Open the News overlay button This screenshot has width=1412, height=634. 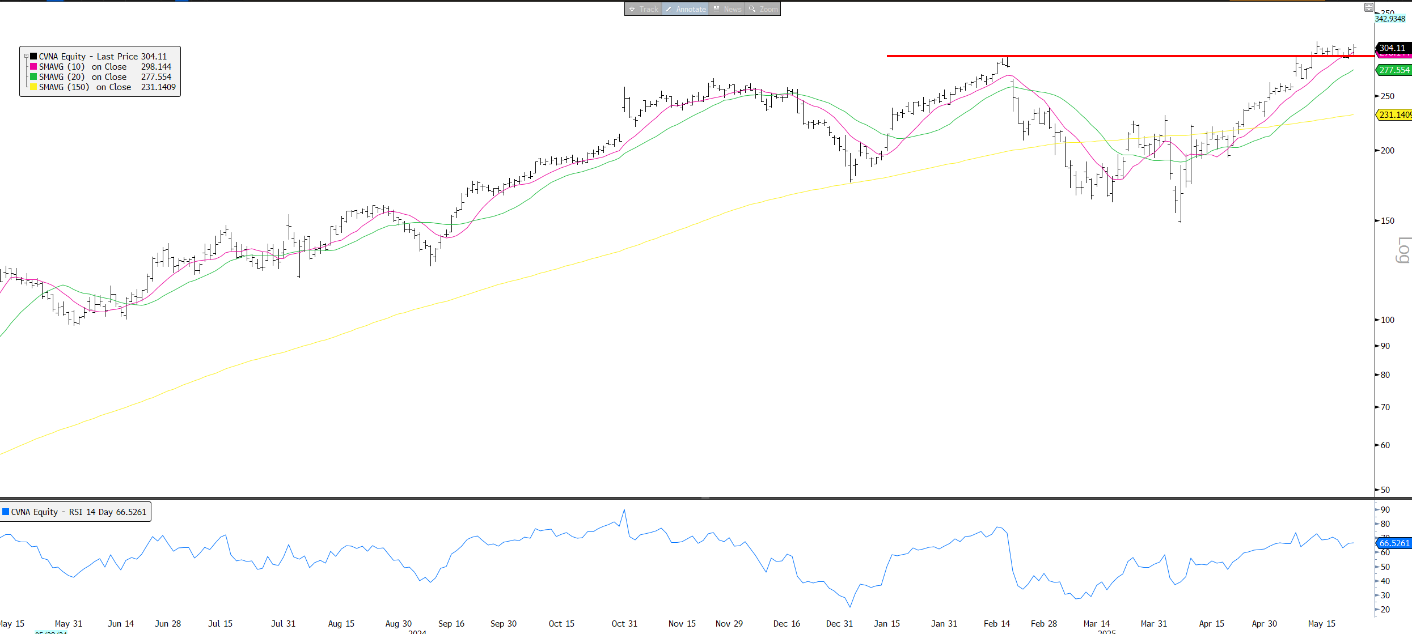click(x=727, y=9)
